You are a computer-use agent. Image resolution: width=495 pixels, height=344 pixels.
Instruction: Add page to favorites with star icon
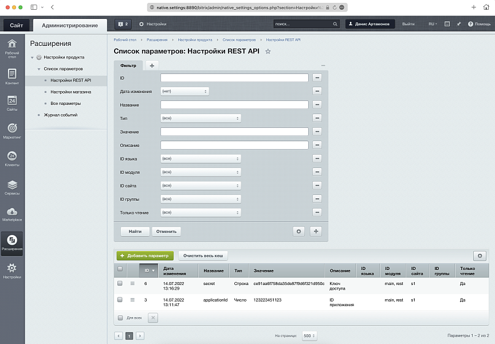pos(268,52)
